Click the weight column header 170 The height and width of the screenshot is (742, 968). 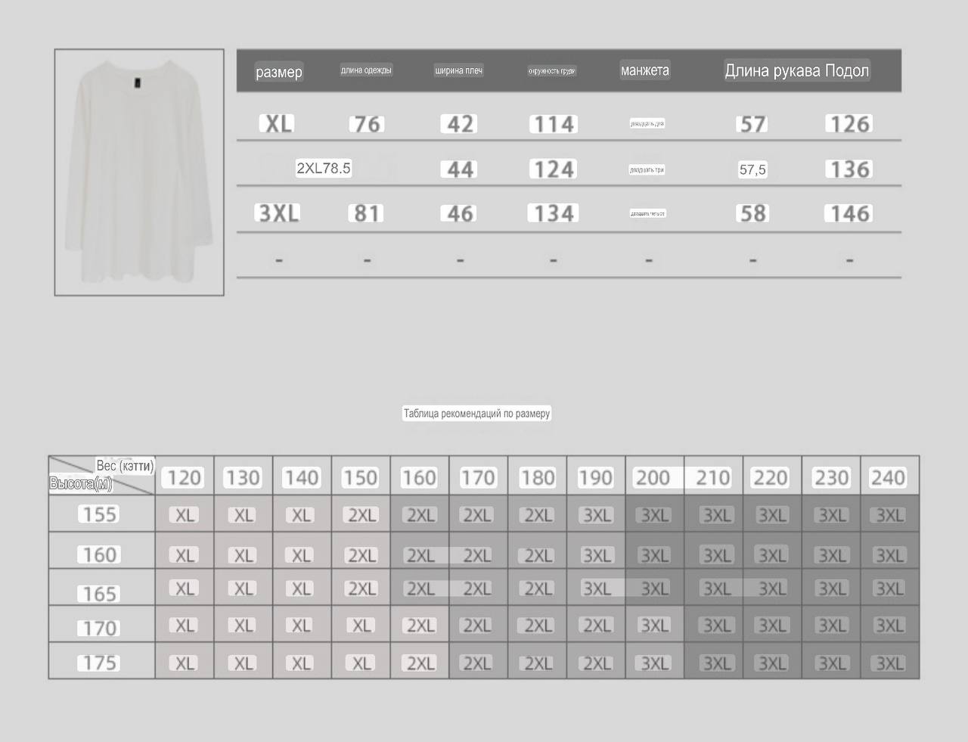pos(478,477)
